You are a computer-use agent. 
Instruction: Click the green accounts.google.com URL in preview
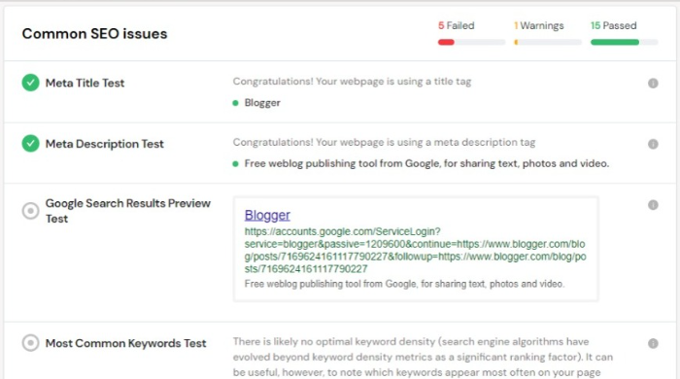point(415,250)
